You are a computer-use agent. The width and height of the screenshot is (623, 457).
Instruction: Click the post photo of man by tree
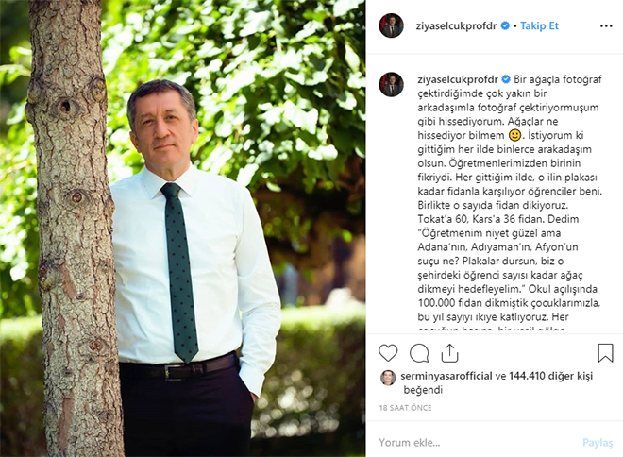(183, 228)
